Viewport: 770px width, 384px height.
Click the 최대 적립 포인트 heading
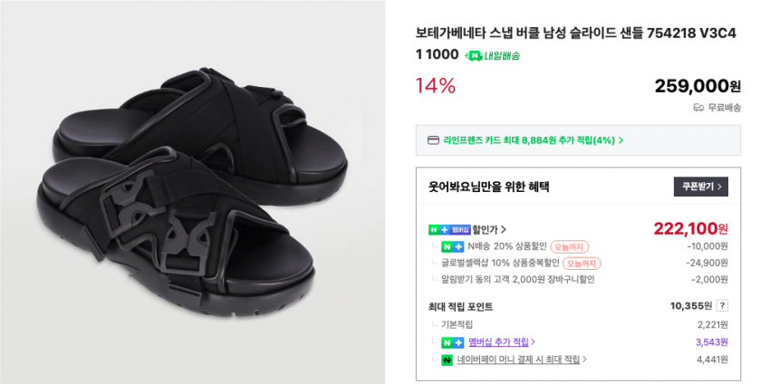[460, 306]
